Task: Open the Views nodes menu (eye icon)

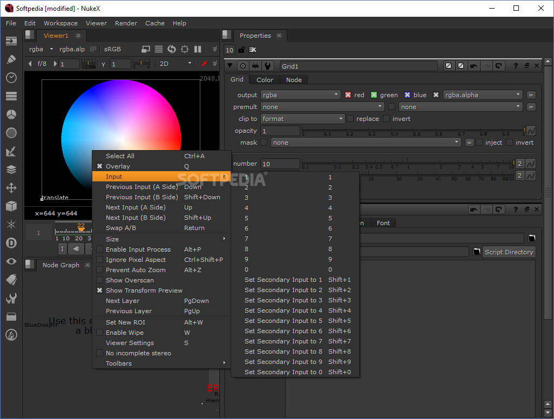Action: (x=11, y=261)
